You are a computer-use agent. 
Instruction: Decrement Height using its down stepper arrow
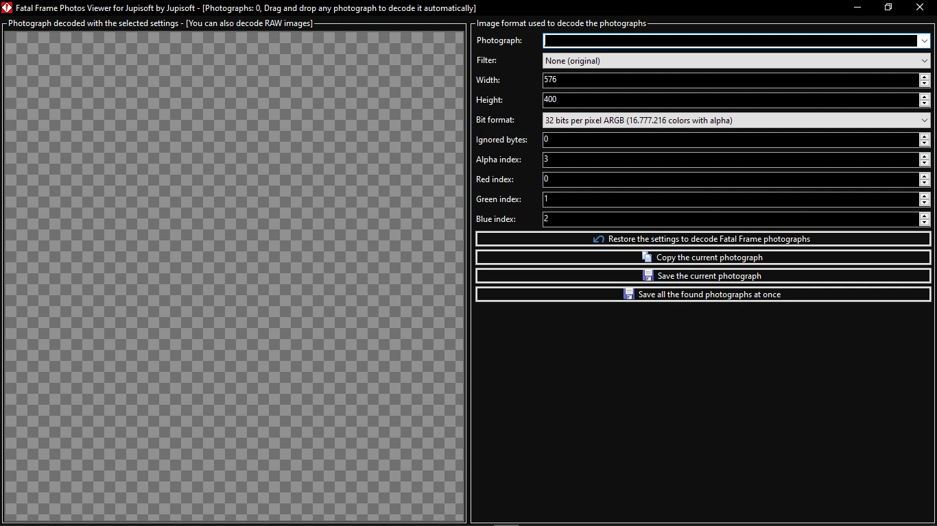(924, 103)
